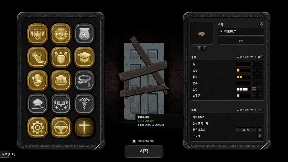Pick the cross pastor occupation icon
This screenshot has width=288, height=162.
coord(84,127)
